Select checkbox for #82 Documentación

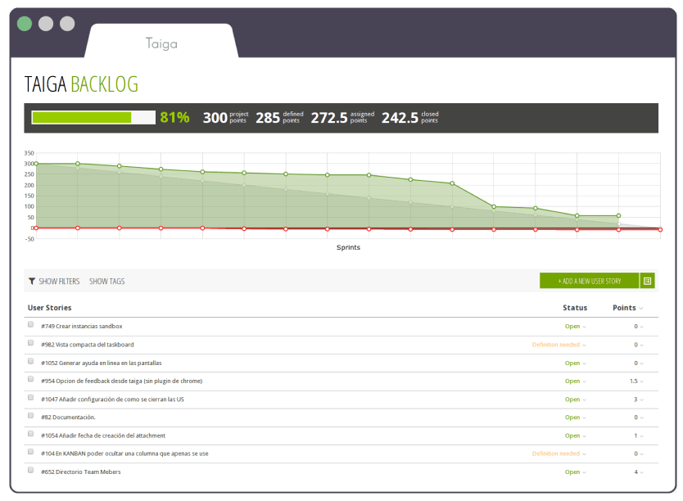(x=31, y=416)
